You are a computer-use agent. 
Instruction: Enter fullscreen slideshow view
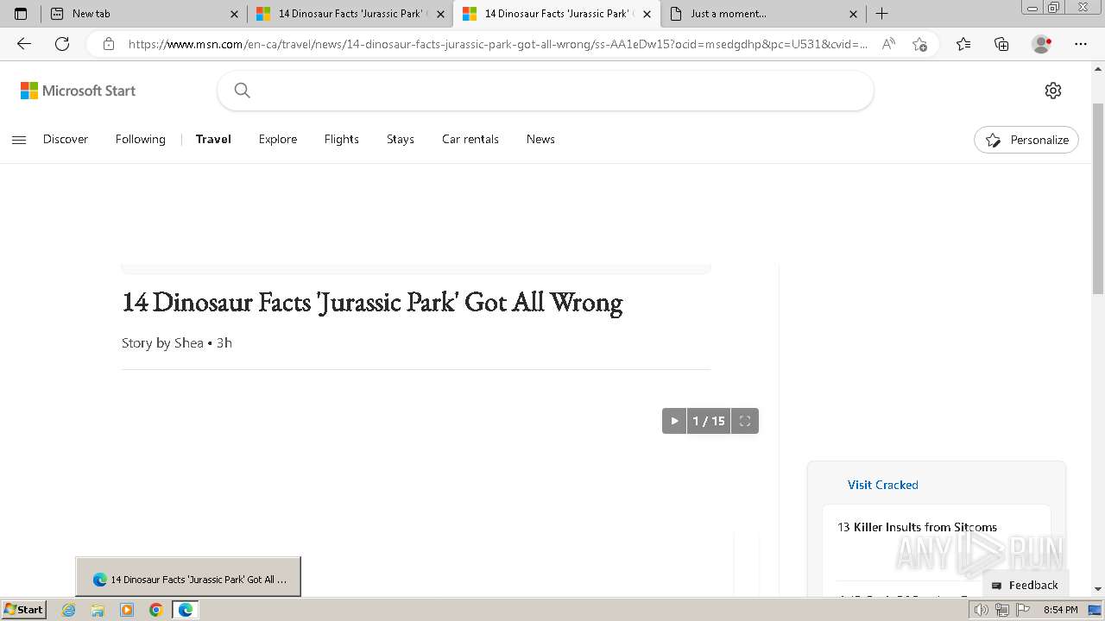(745, 421)
